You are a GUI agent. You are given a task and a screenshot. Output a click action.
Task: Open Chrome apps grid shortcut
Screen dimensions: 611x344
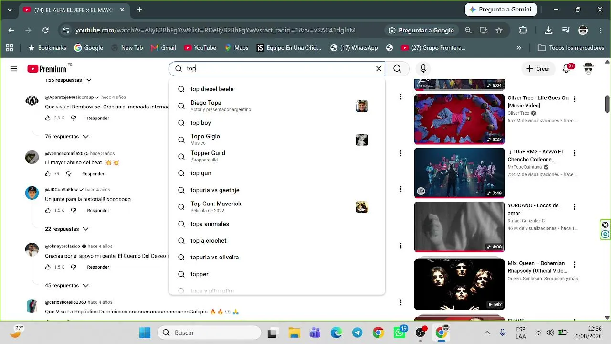[10, 48]
